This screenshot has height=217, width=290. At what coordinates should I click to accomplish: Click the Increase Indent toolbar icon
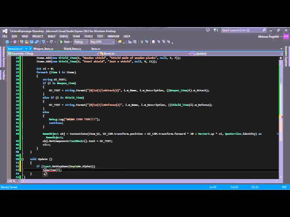[x=135, y=42]
